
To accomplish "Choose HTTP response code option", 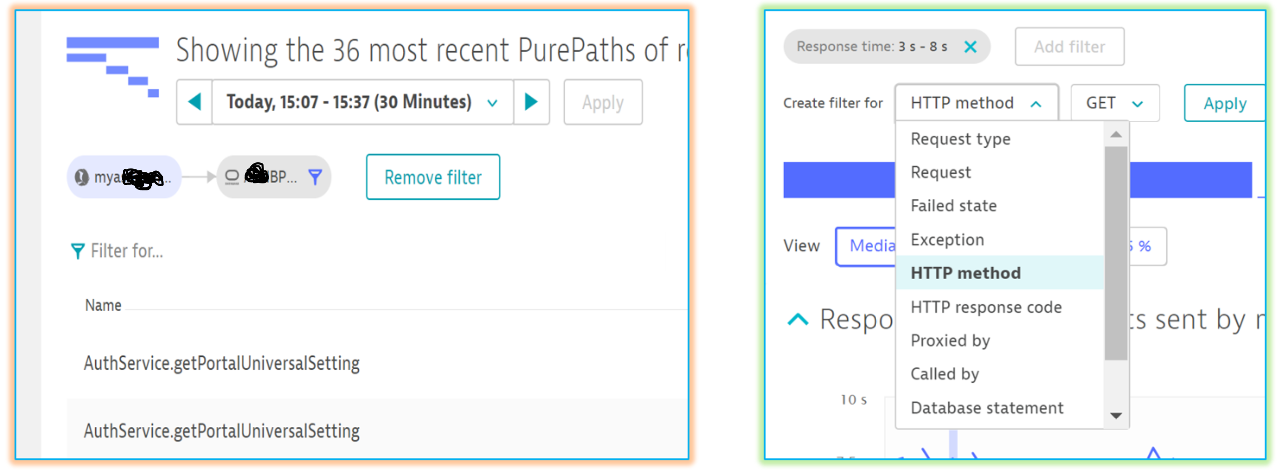I will [985, 307].
